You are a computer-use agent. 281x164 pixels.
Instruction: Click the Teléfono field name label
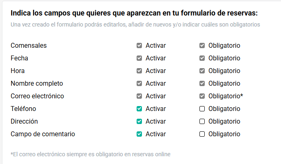click(23, 109)
